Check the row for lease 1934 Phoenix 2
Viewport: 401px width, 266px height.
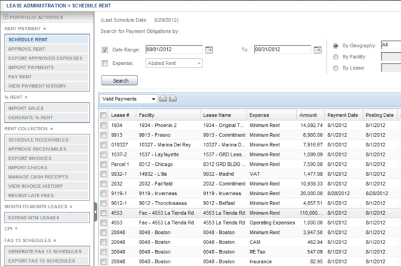coord(104,126)
